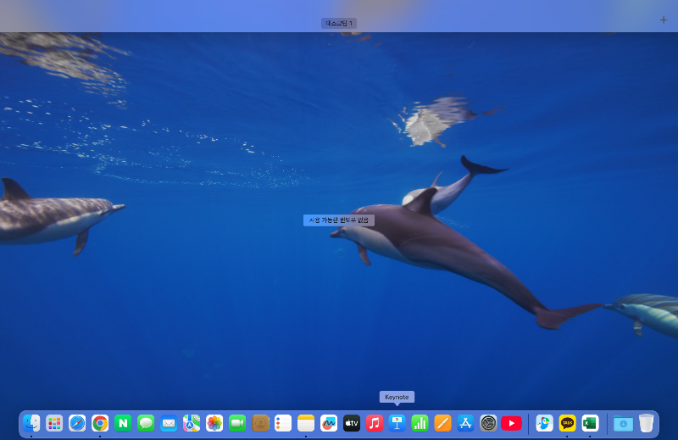Open Finder from the Dock
This screenshot has height=440, width=678.
pos(31,423)
